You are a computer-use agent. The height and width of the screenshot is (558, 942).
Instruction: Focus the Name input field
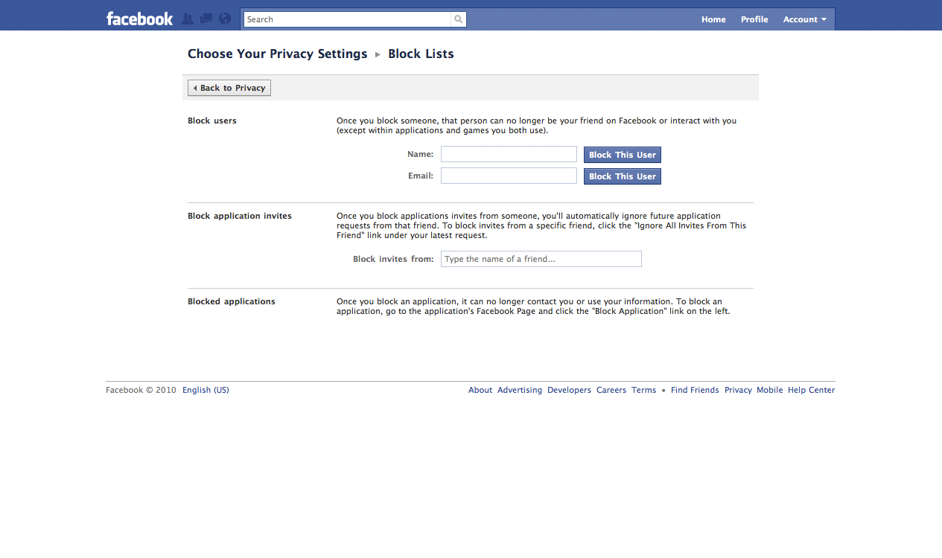[509, 154]
